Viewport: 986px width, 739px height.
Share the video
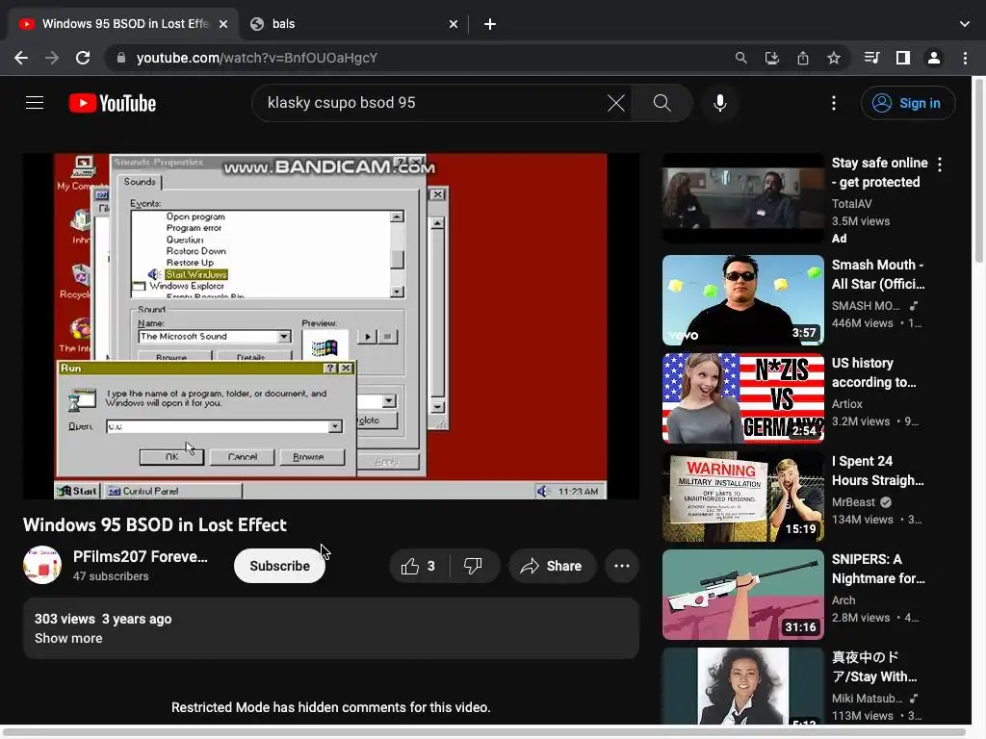click(x=552, y=566)
